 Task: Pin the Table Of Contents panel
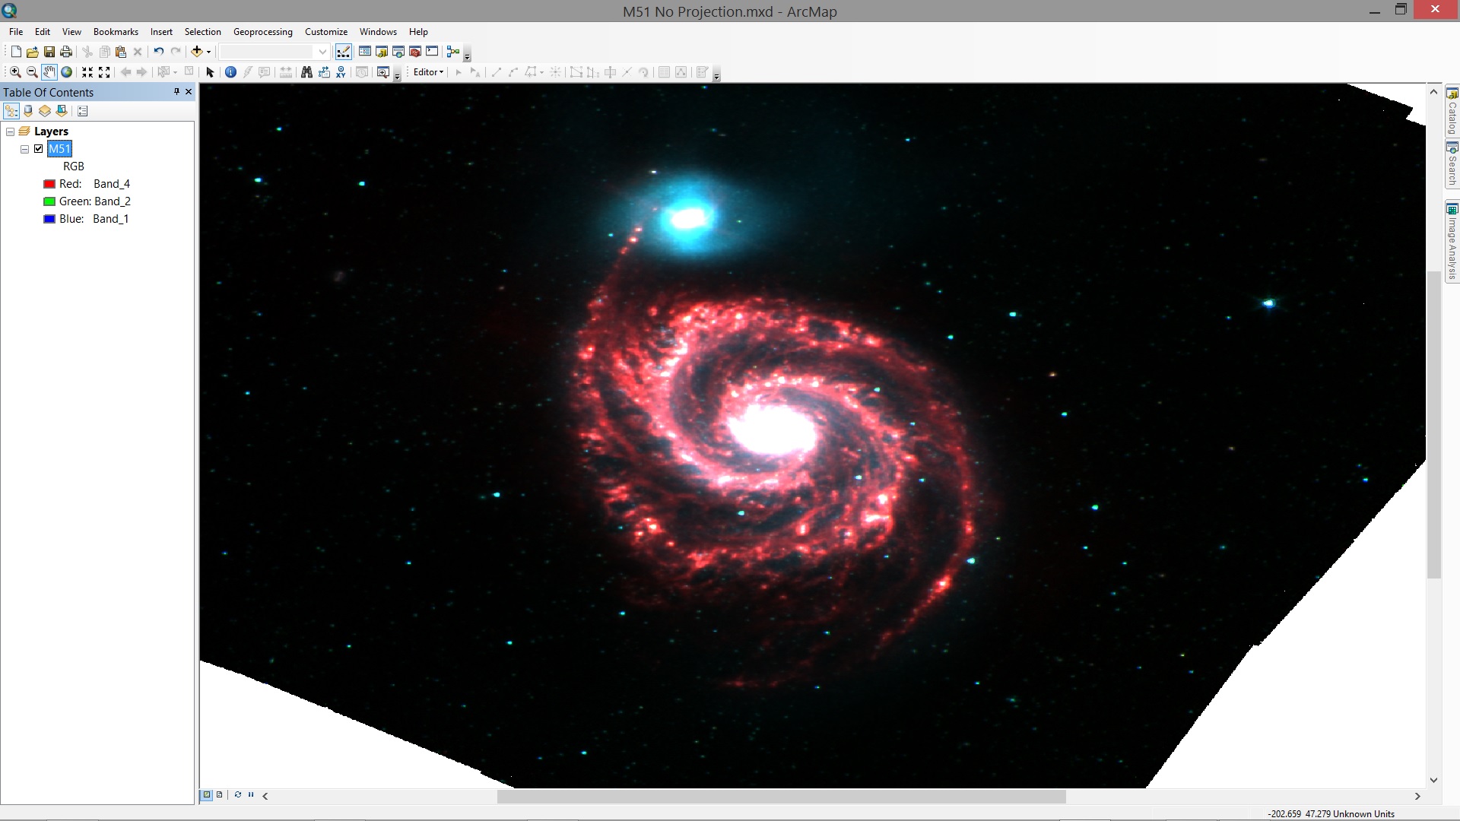coord(176,91)
